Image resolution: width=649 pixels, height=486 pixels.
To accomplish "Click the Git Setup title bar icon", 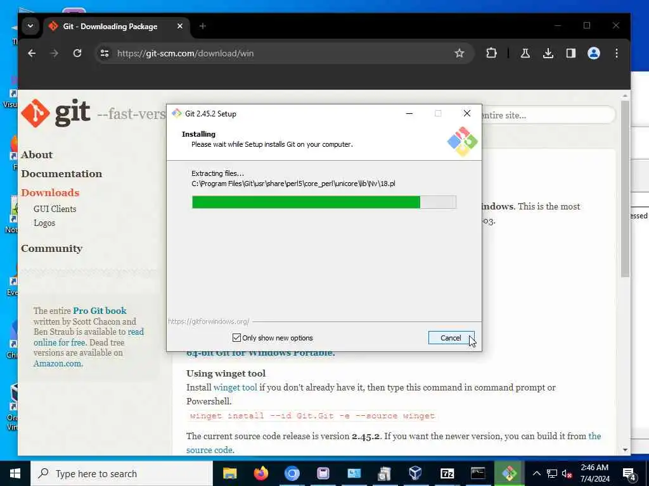I will pos(177,114).
